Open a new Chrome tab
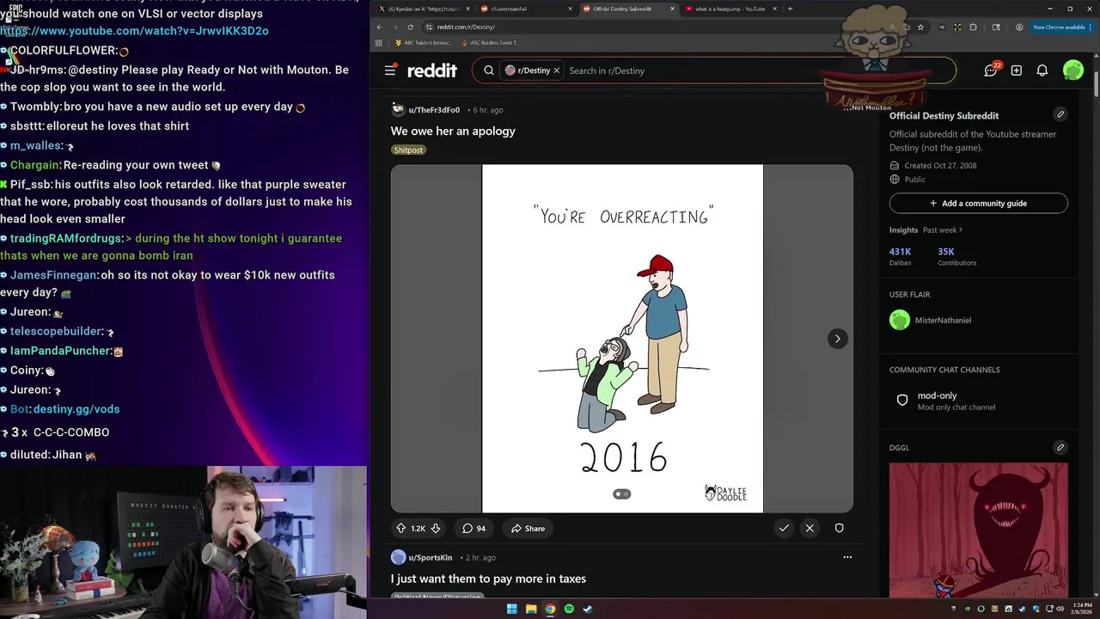 click(790, 9)
